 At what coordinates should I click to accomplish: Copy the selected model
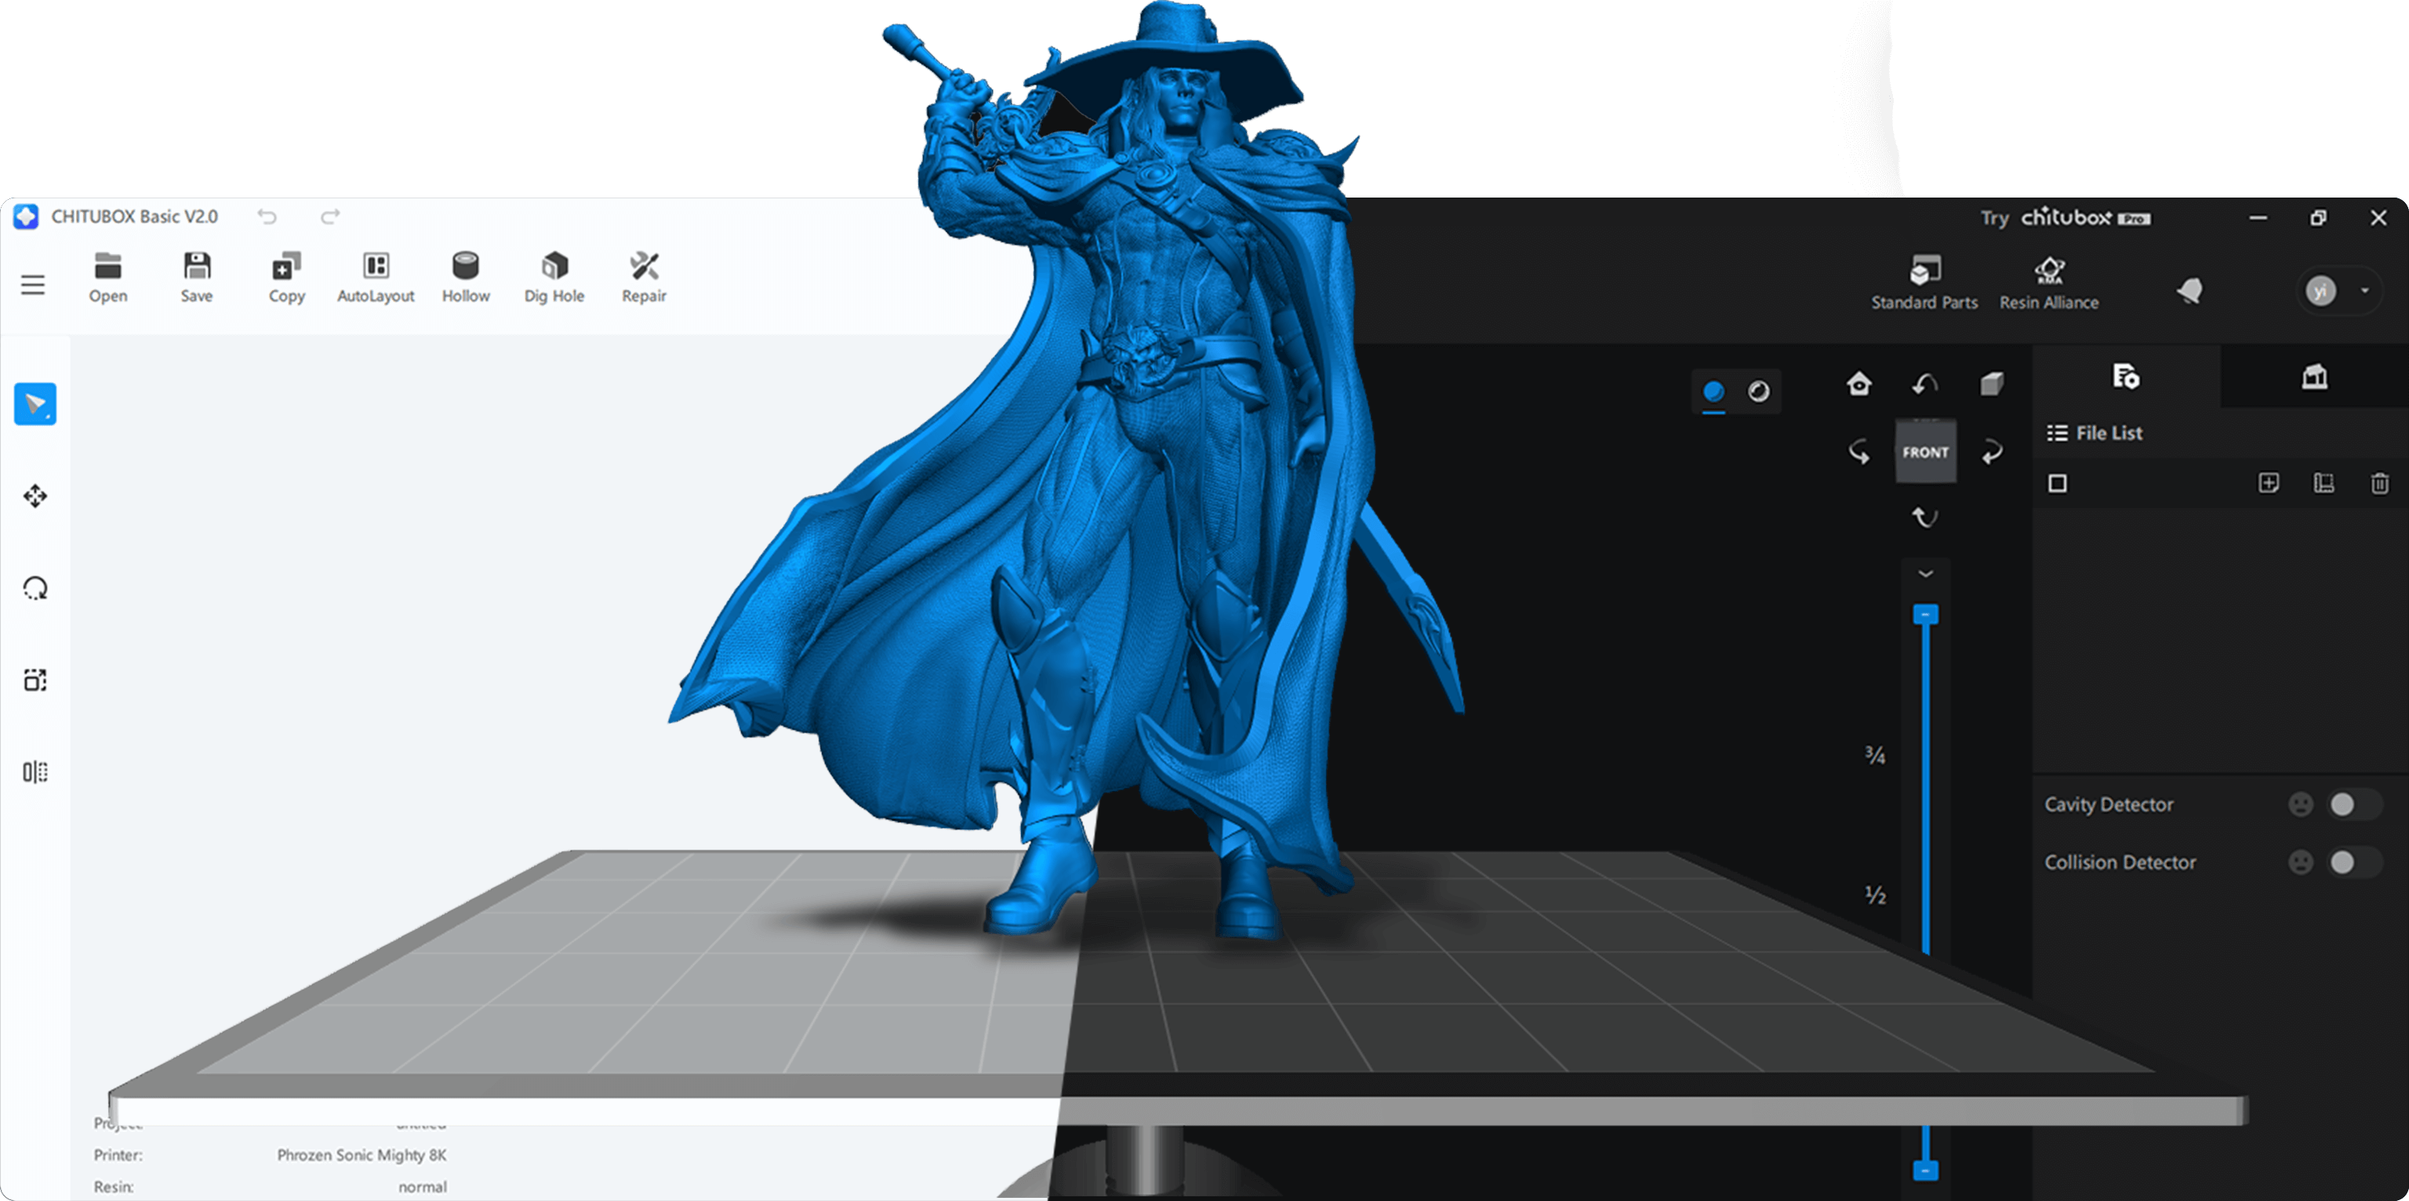point(286,277)
